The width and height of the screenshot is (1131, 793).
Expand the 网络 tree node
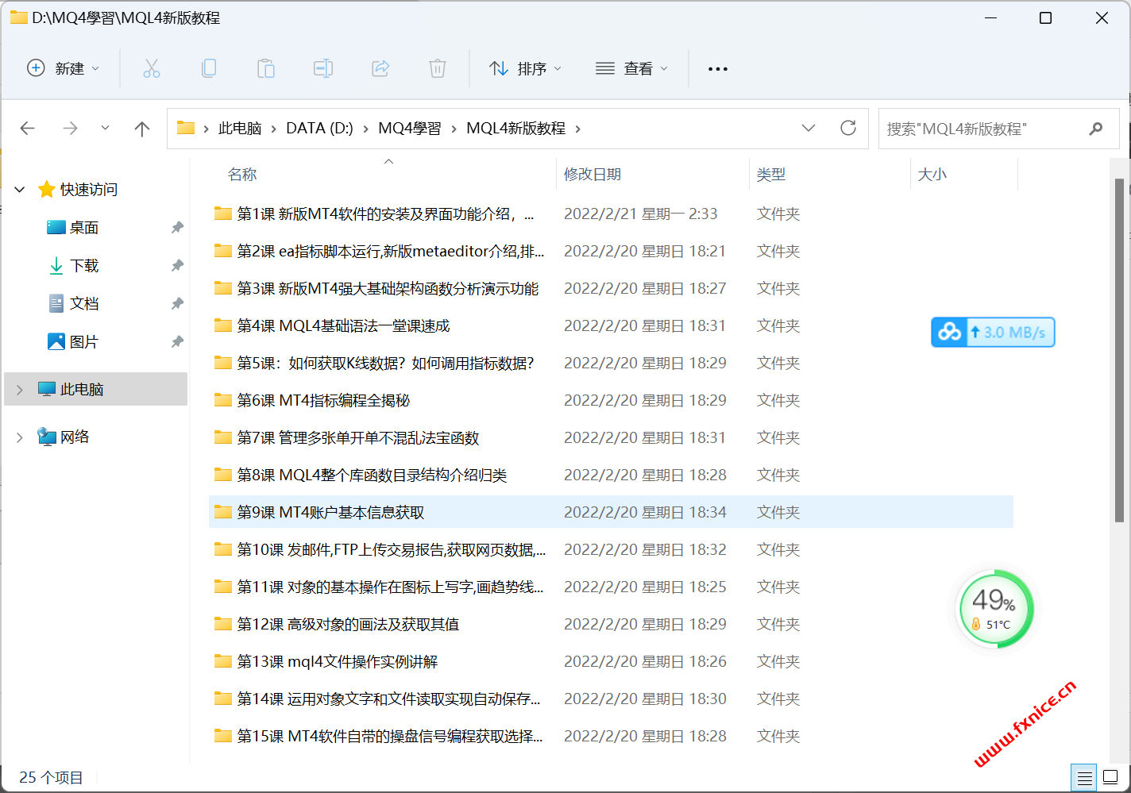coord(20,437)
